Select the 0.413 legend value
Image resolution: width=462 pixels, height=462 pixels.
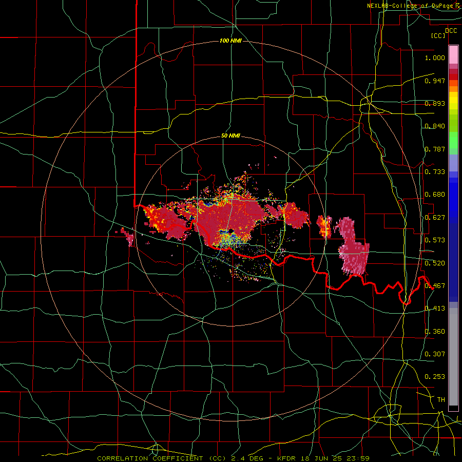coord(435,309)
